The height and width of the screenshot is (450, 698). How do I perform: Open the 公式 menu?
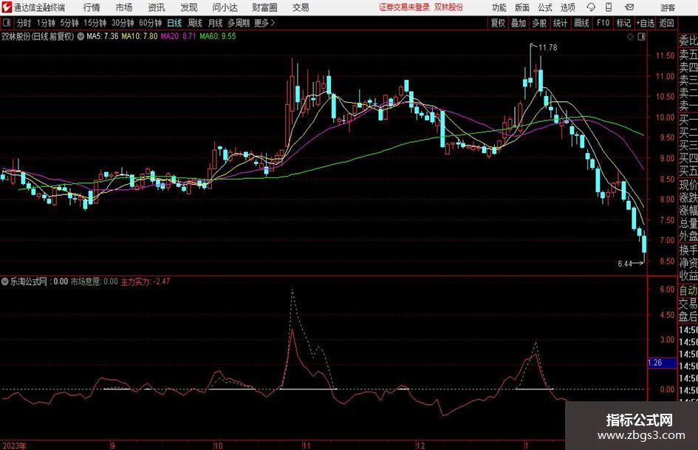[x=545, y=7]
